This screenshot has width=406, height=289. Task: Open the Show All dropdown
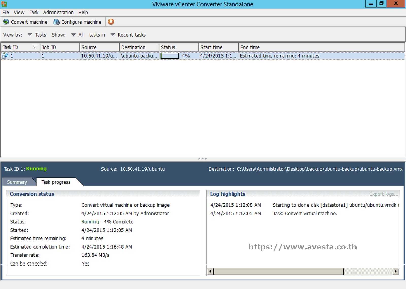[x=73, y=35]
